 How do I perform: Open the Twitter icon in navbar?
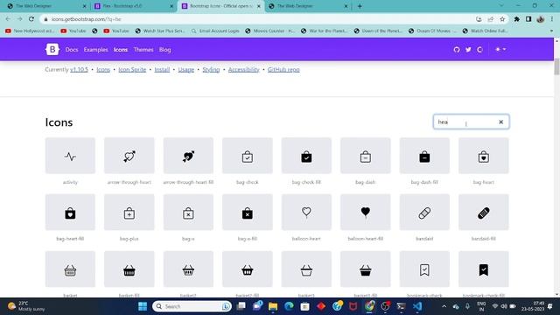(x=468, y=50)
